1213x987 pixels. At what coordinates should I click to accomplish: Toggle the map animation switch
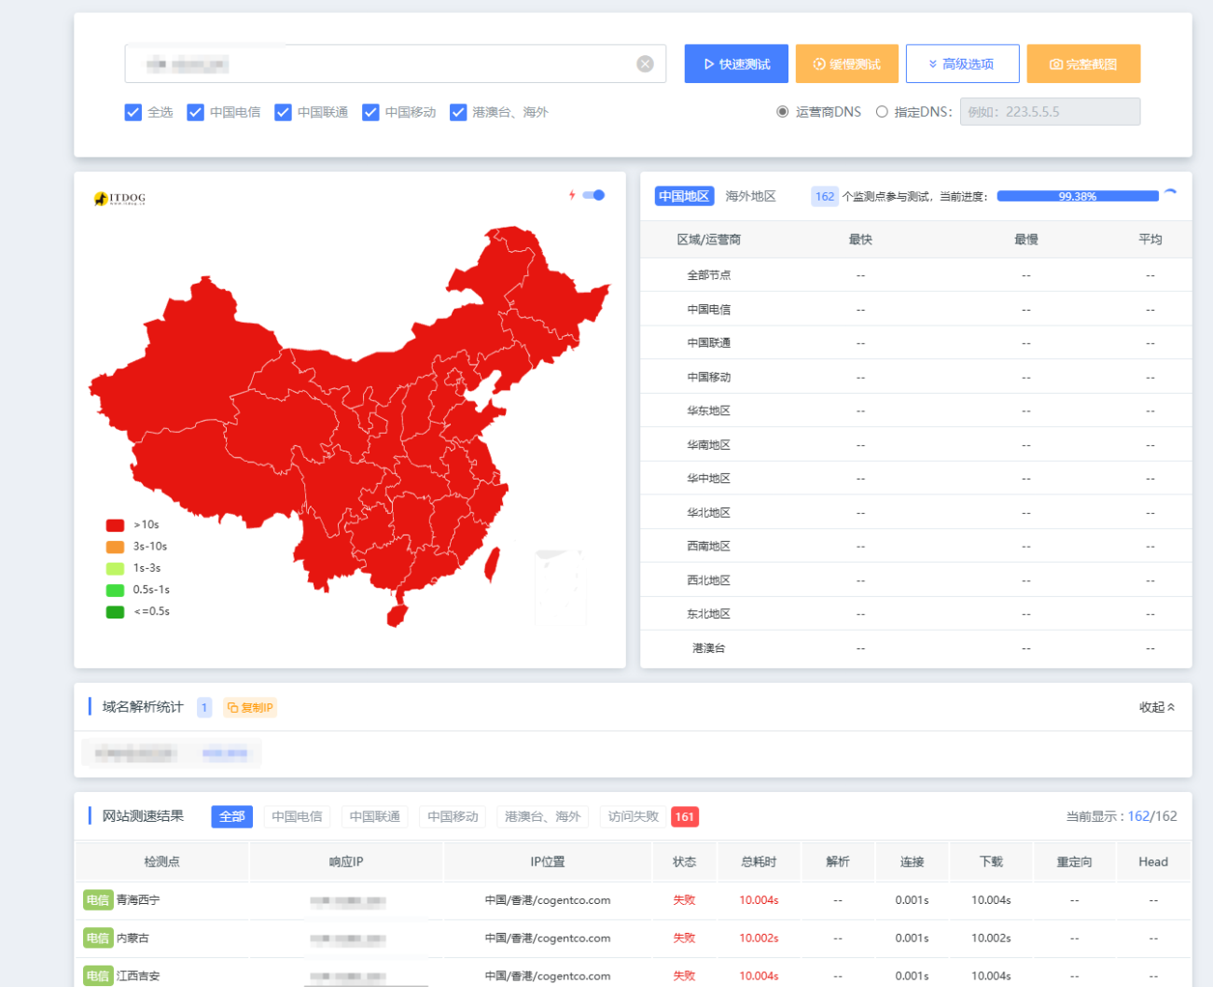pyautogui.click(x=594, y=195)
